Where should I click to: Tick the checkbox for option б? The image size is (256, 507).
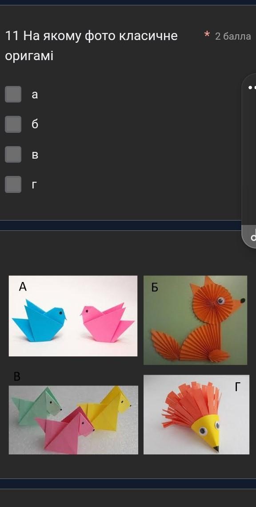tap(13, 124)
